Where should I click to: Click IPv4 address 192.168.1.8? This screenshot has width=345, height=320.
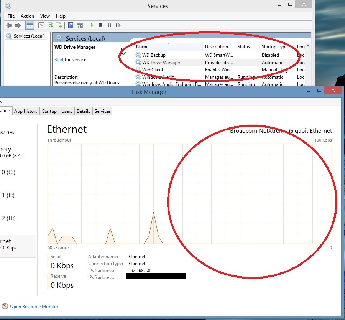(x=139, y=271)
